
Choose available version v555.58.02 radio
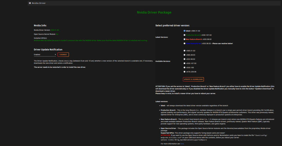(x=184, y=59)
